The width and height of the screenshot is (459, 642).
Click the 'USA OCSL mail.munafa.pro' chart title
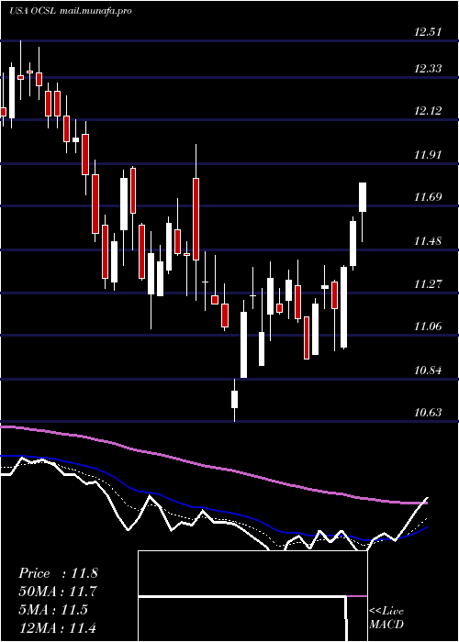click(x=71, y=11)
